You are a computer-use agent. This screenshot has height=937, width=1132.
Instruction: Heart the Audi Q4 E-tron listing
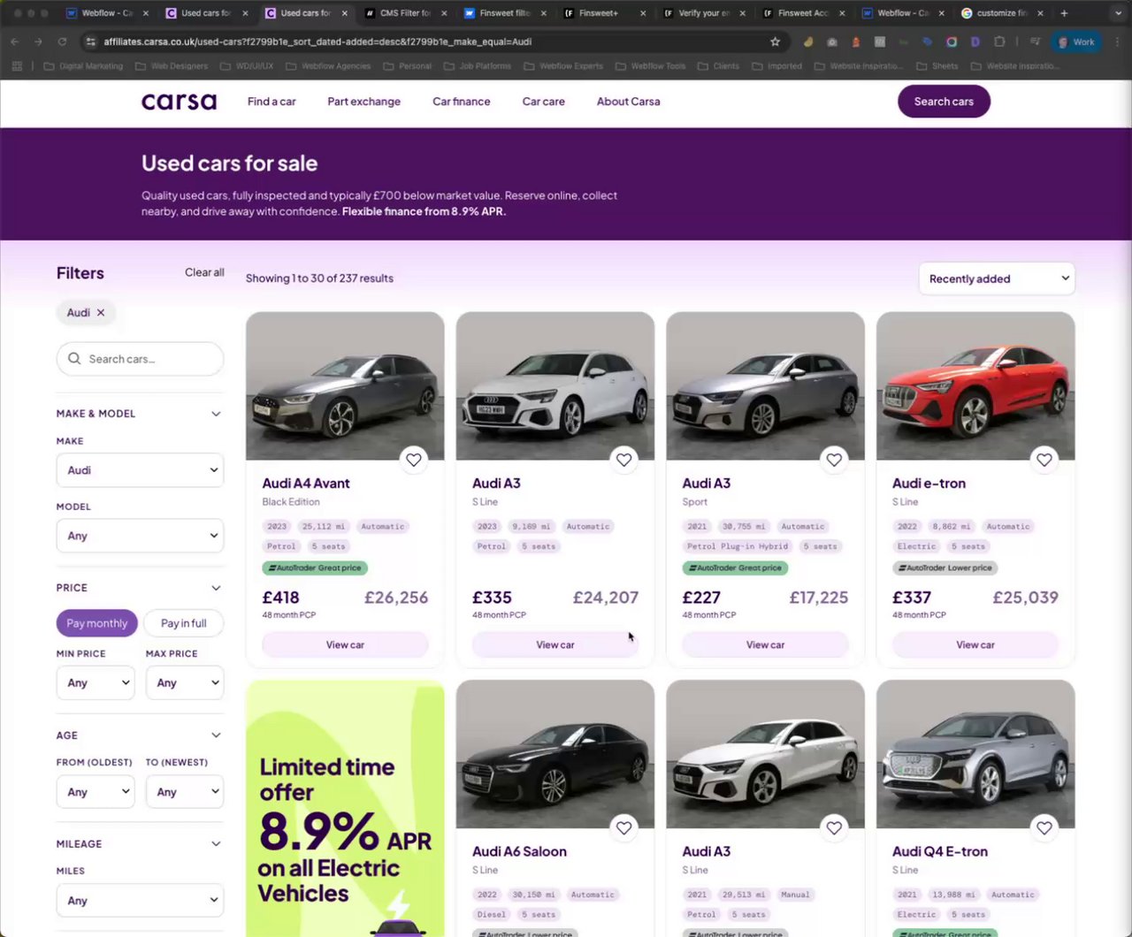point(1044,828)
